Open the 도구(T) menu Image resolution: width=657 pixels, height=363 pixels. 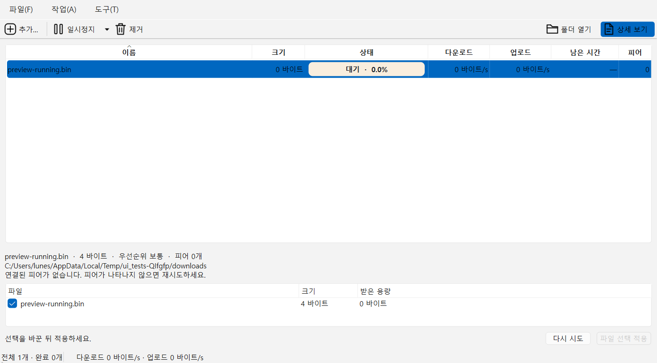pyautogui.click(x=107, y=9)
